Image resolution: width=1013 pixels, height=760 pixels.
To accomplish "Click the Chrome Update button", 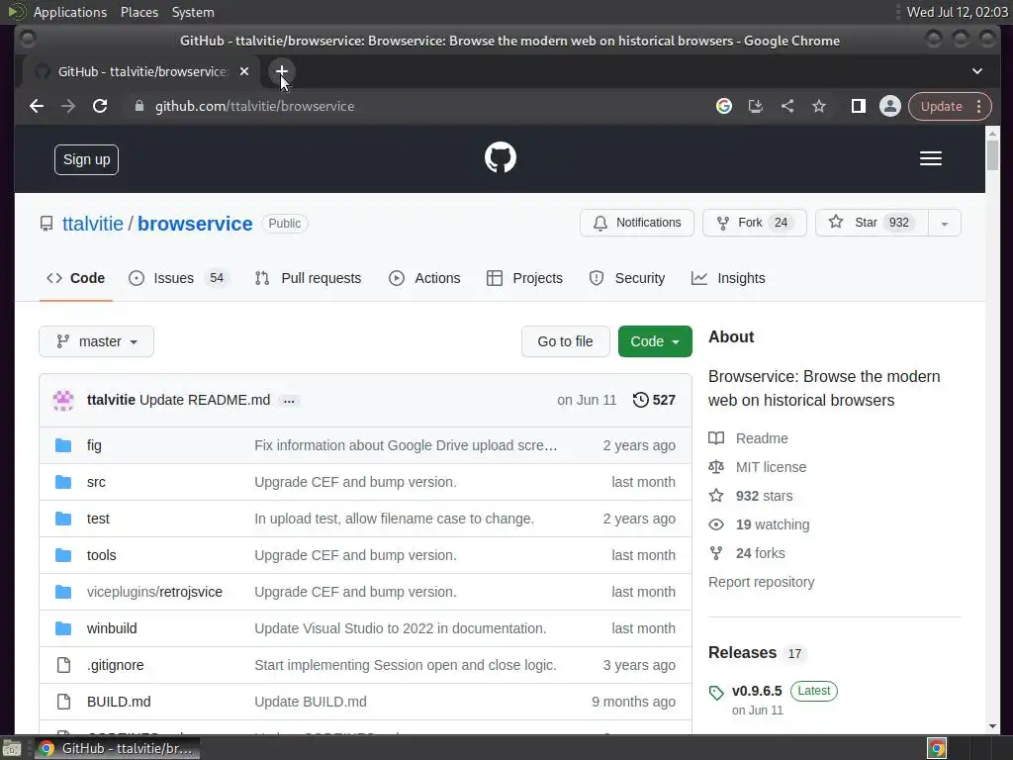I will [x=942, y=106].
